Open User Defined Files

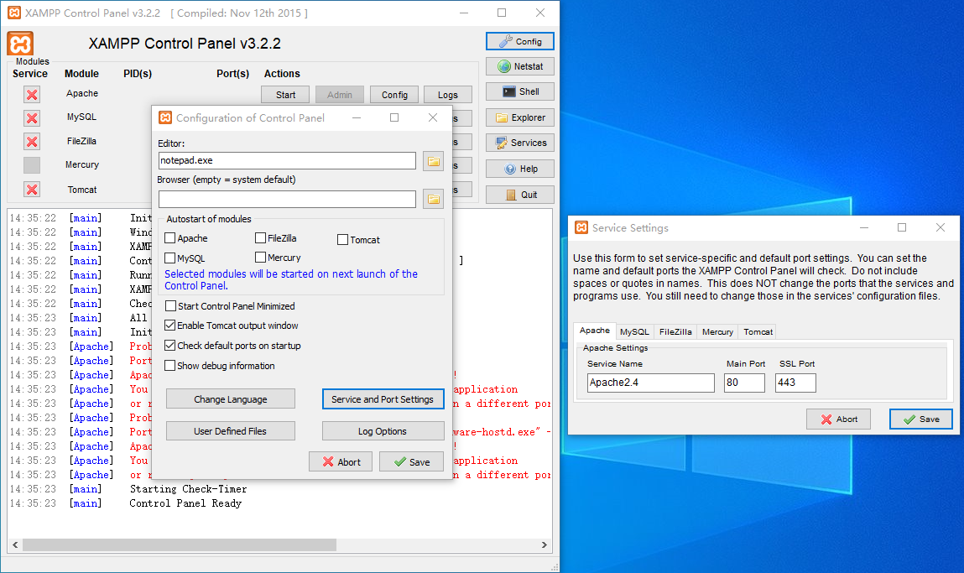[x=231, y=431]
